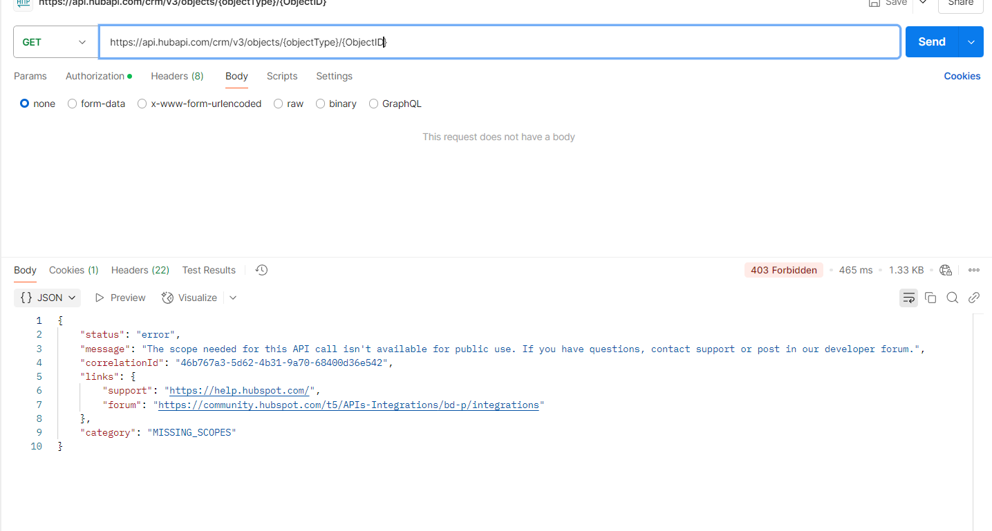
Task: Click the Send button
Action: (931, 41)
